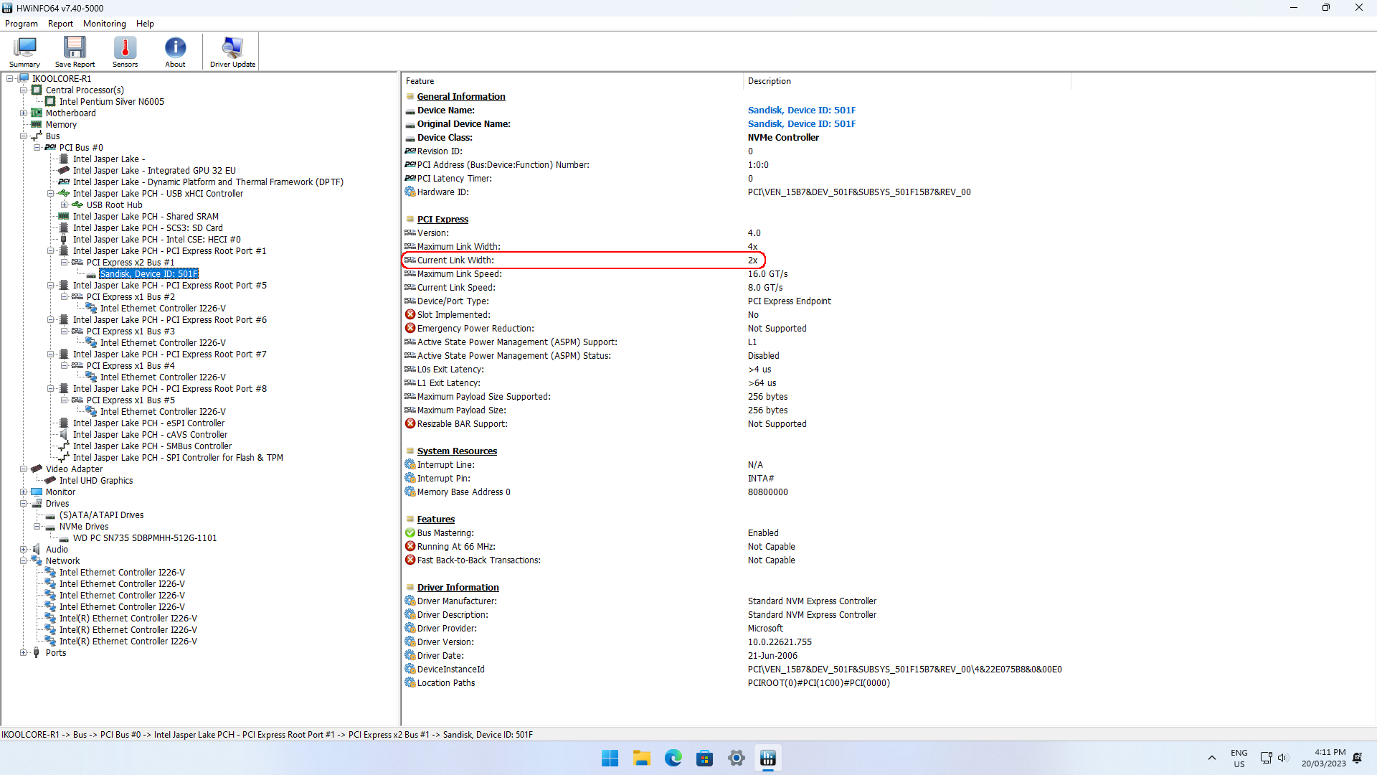Select WD PC SN735 NVMe drive
The image size is (1377, 775).
click(145, 538)
